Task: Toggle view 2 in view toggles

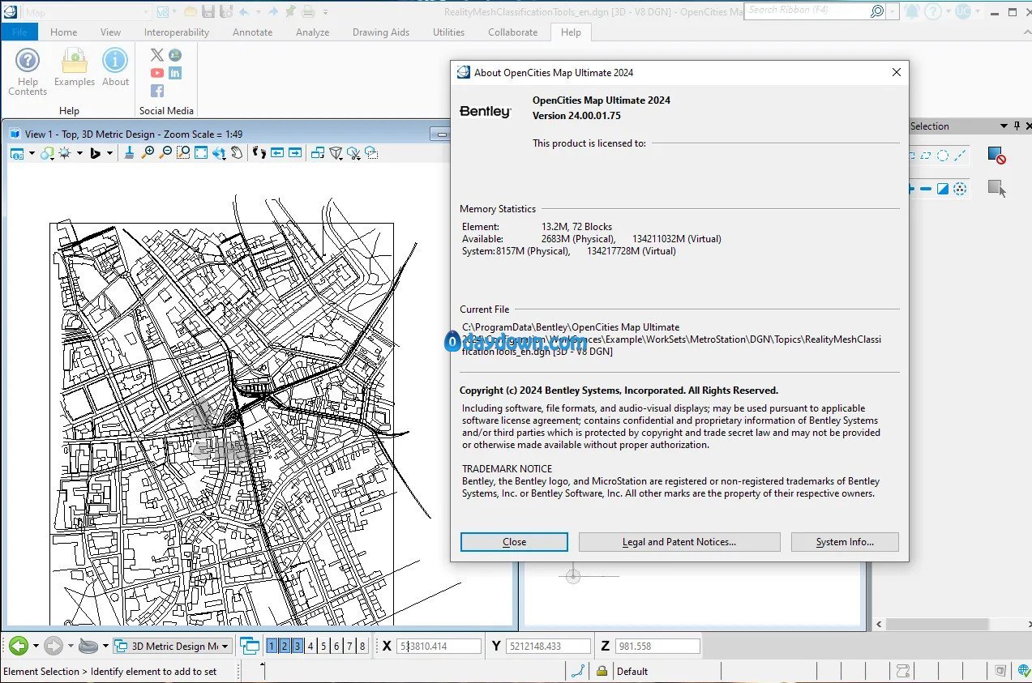Action: point(285,646)
